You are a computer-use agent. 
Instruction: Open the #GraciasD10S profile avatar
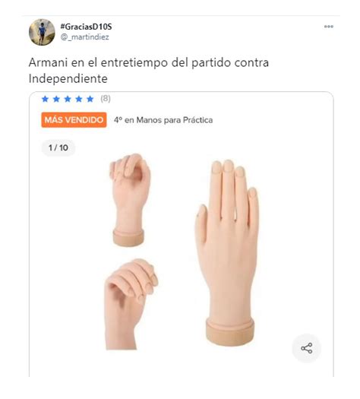(42, 32)
